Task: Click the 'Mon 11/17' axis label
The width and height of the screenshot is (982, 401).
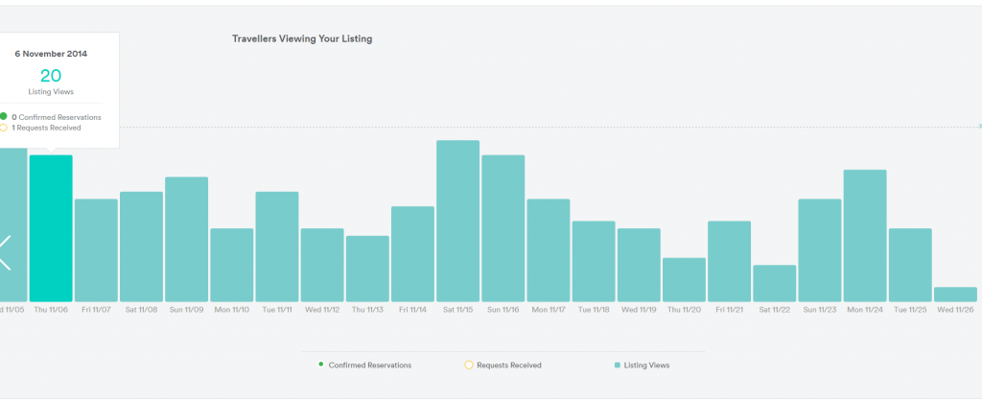Action: [x=549, y=310]
